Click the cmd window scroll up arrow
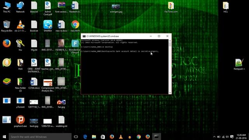249x140 pixels. coord(170,41)
